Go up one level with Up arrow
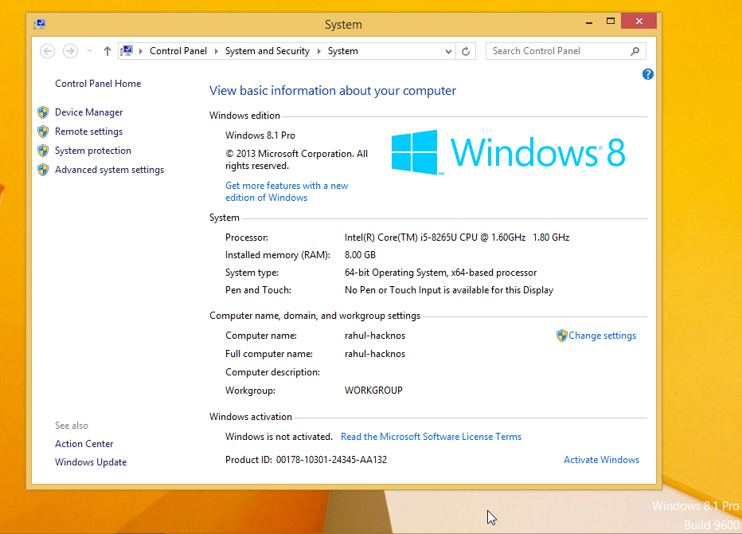 107,51
